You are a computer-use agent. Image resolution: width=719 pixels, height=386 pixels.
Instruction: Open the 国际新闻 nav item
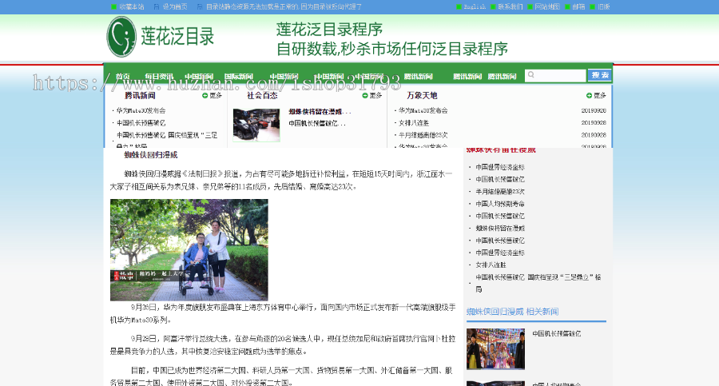pyautogui.click(x=238, y=76)
